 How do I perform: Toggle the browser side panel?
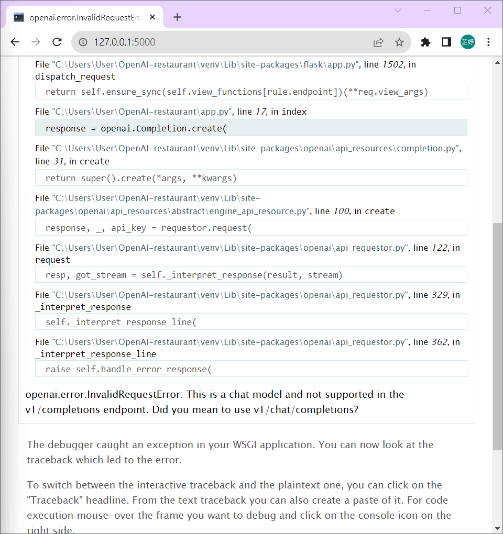pyautogui.click(x=446, y=42)
